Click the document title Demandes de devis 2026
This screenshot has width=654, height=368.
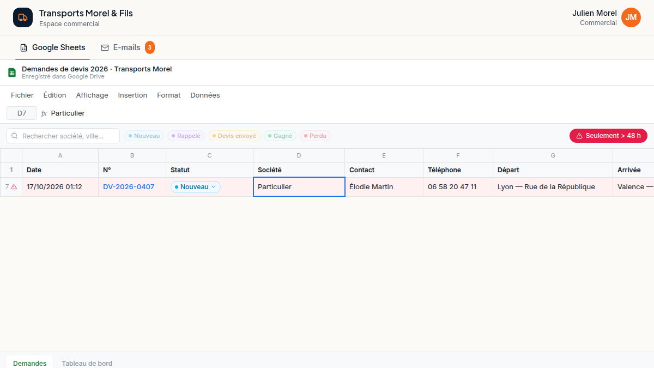point(97,69)
